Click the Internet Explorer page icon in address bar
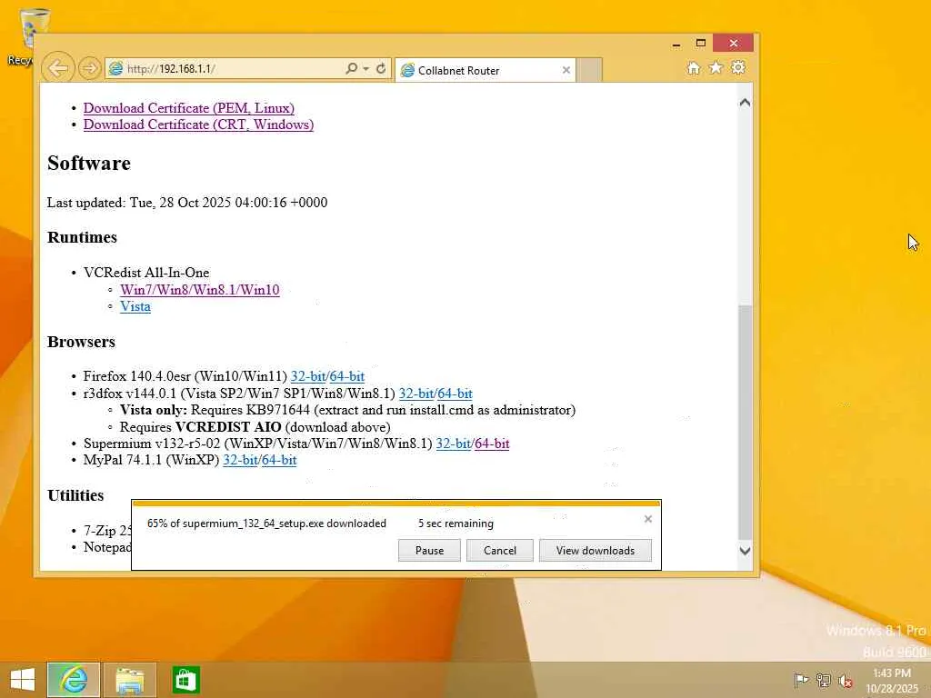Viewport: 931px width, 698px height. click(x=116, y=68)
